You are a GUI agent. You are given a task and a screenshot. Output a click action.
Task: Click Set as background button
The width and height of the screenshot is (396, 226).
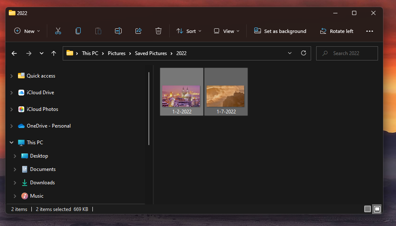coord(280,31)
